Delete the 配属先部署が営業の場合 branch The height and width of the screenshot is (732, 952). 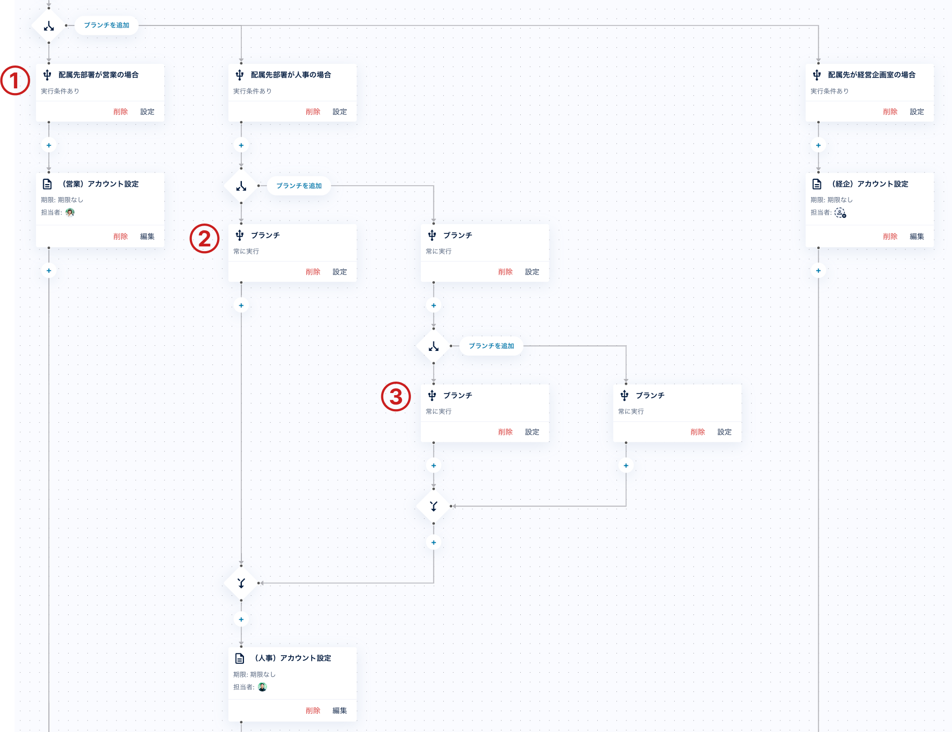click(x=121, y=112)
